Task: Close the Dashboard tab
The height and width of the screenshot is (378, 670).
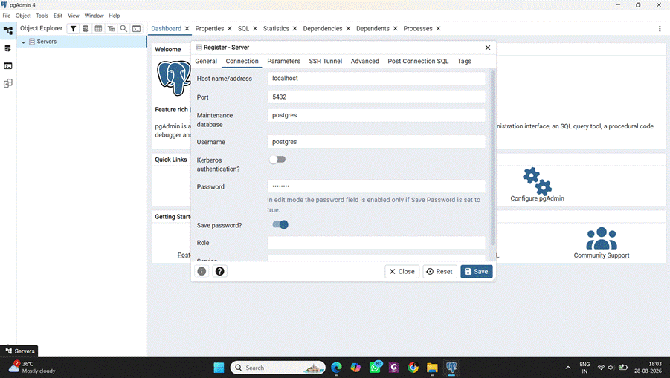Action: tap(187, 28)
